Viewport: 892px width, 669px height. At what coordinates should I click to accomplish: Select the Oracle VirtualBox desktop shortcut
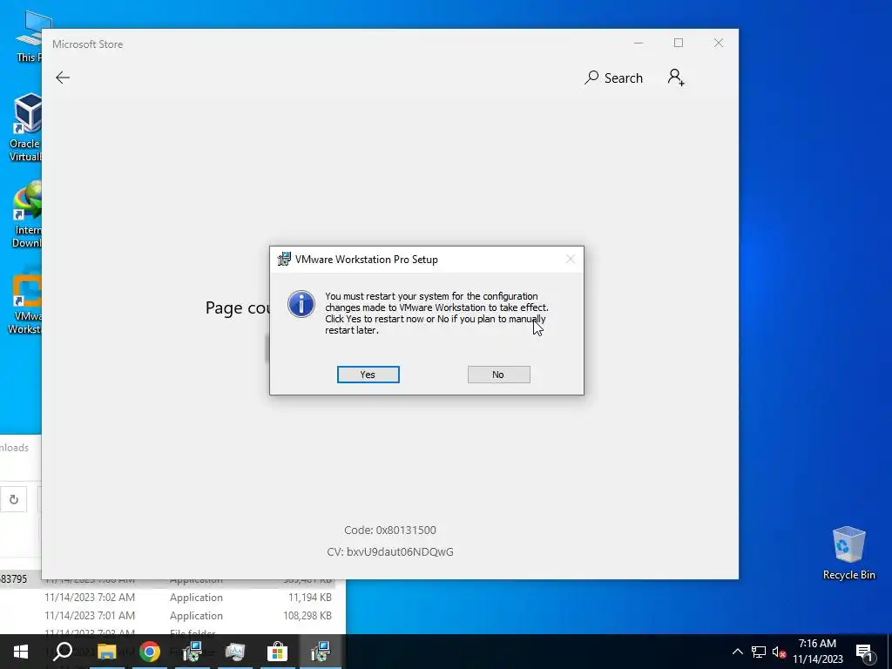[x=25, y=127]
